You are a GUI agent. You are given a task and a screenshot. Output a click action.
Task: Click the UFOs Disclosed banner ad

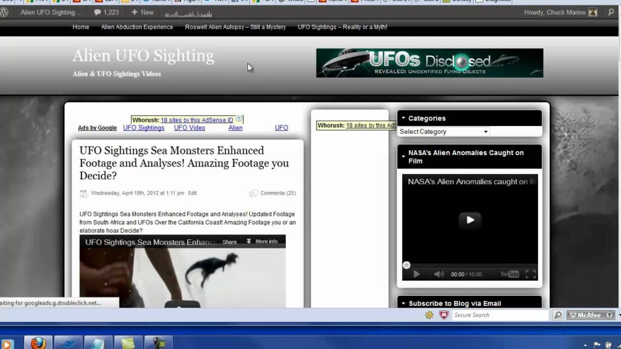430,63
